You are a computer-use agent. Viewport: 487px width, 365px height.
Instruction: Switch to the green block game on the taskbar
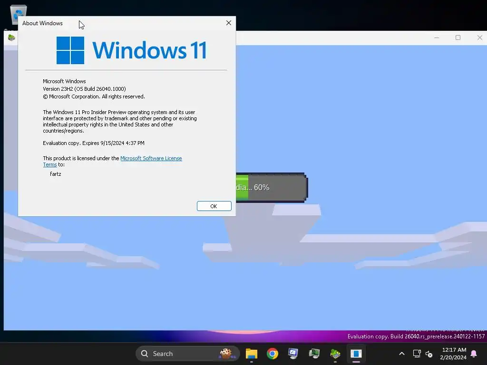point(335,354)
